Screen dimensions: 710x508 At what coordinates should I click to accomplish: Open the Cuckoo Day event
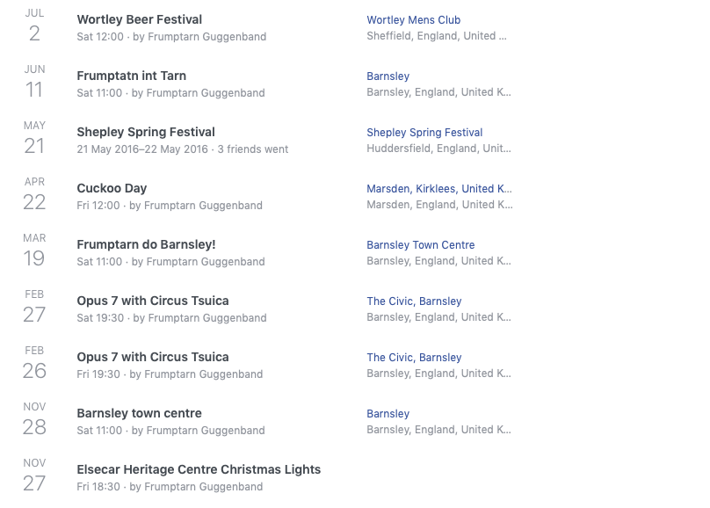click(x=112, y=188)
